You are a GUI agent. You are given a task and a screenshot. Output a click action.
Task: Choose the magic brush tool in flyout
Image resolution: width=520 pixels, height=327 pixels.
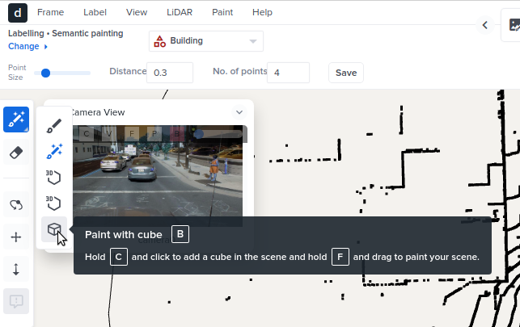click(x=54, y=151)
